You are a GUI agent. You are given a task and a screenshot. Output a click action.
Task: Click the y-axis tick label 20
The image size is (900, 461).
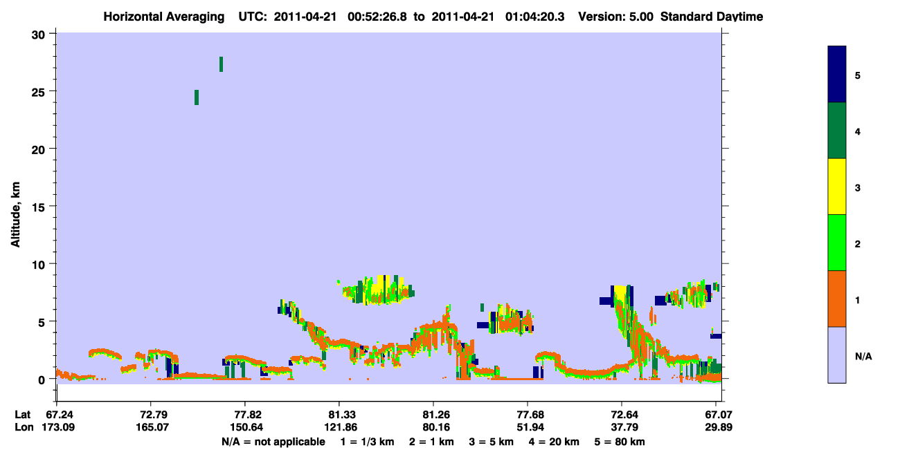coord(40,149)
